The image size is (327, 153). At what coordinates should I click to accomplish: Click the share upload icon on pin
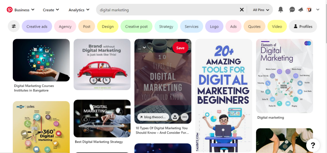click(175, 117)
